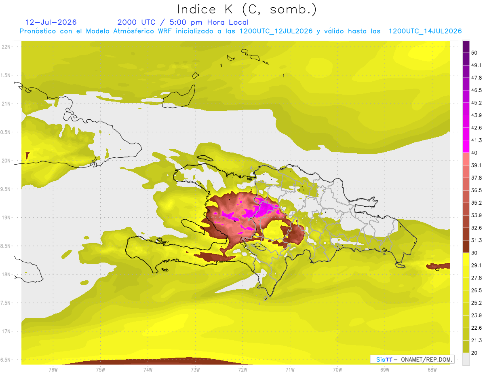Screen dimensions: 485x375
Task: Click the longitude label "72W"
Action: 242,370
